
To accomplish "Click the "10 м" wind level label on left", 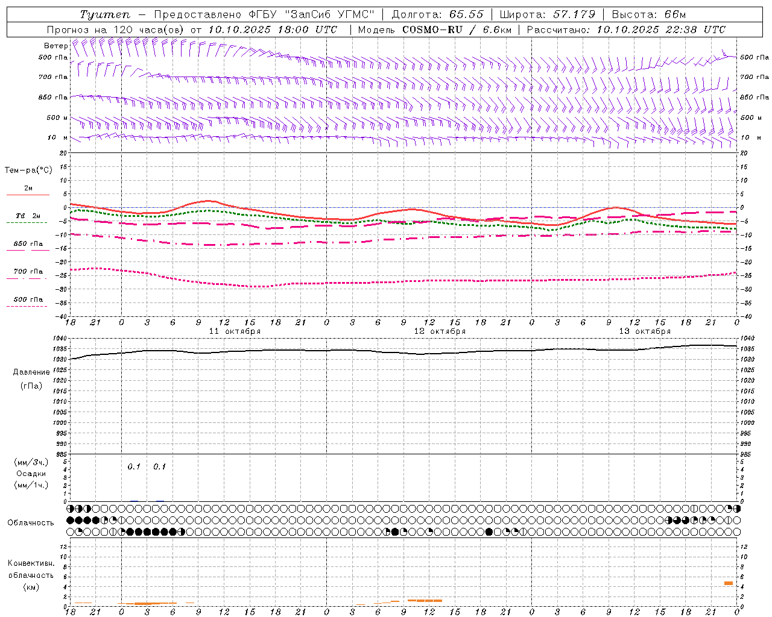I will point(57,138).
